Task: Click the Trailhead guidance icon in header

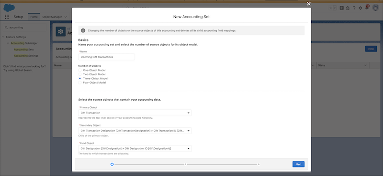Action: click(x=348, y=8)
